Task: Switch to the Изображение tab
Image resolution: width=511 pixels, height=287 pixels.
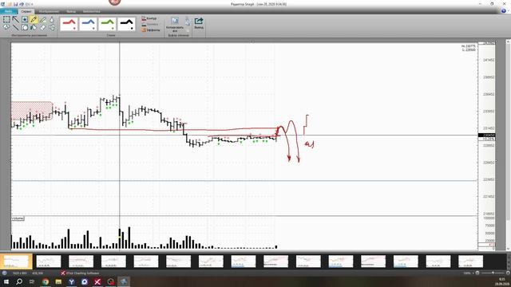Action: point(49,11)
